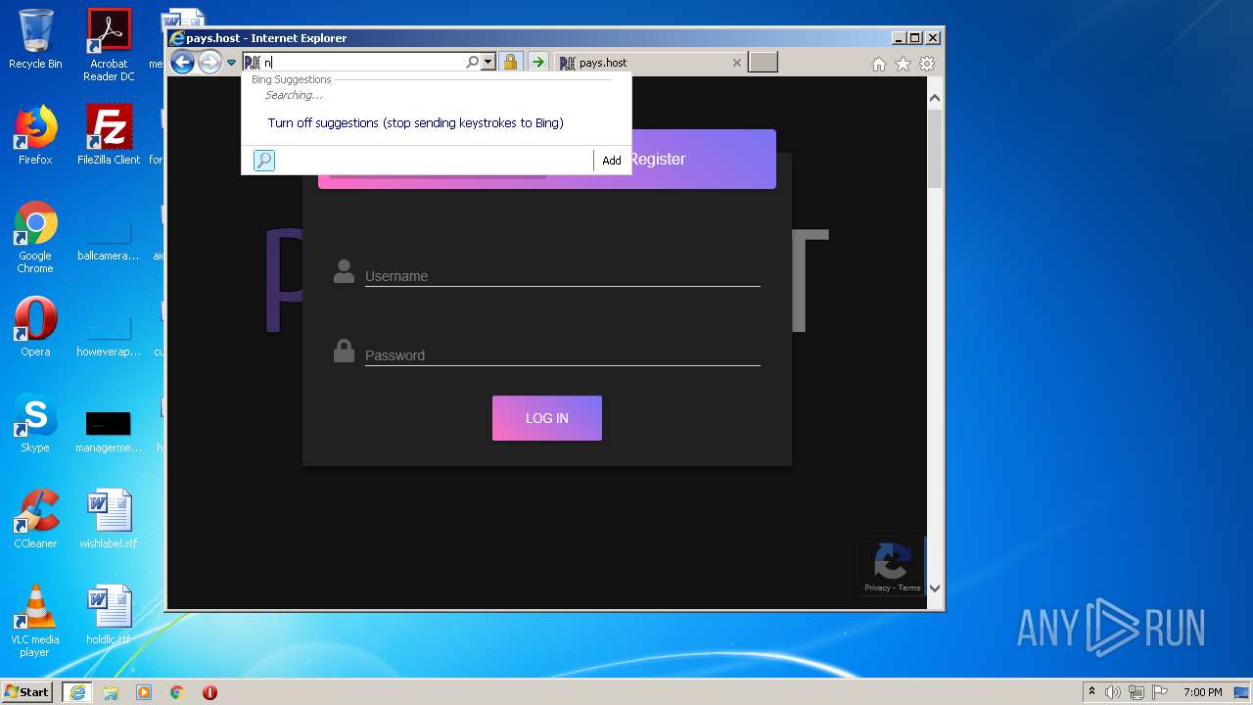Open Recycle Bin desktop icon
This screenshot has width=1253, height=705.
coord(35,39)
